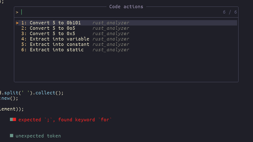
Task: Click the teal square left of the red marker
Action: coord(11,120)
